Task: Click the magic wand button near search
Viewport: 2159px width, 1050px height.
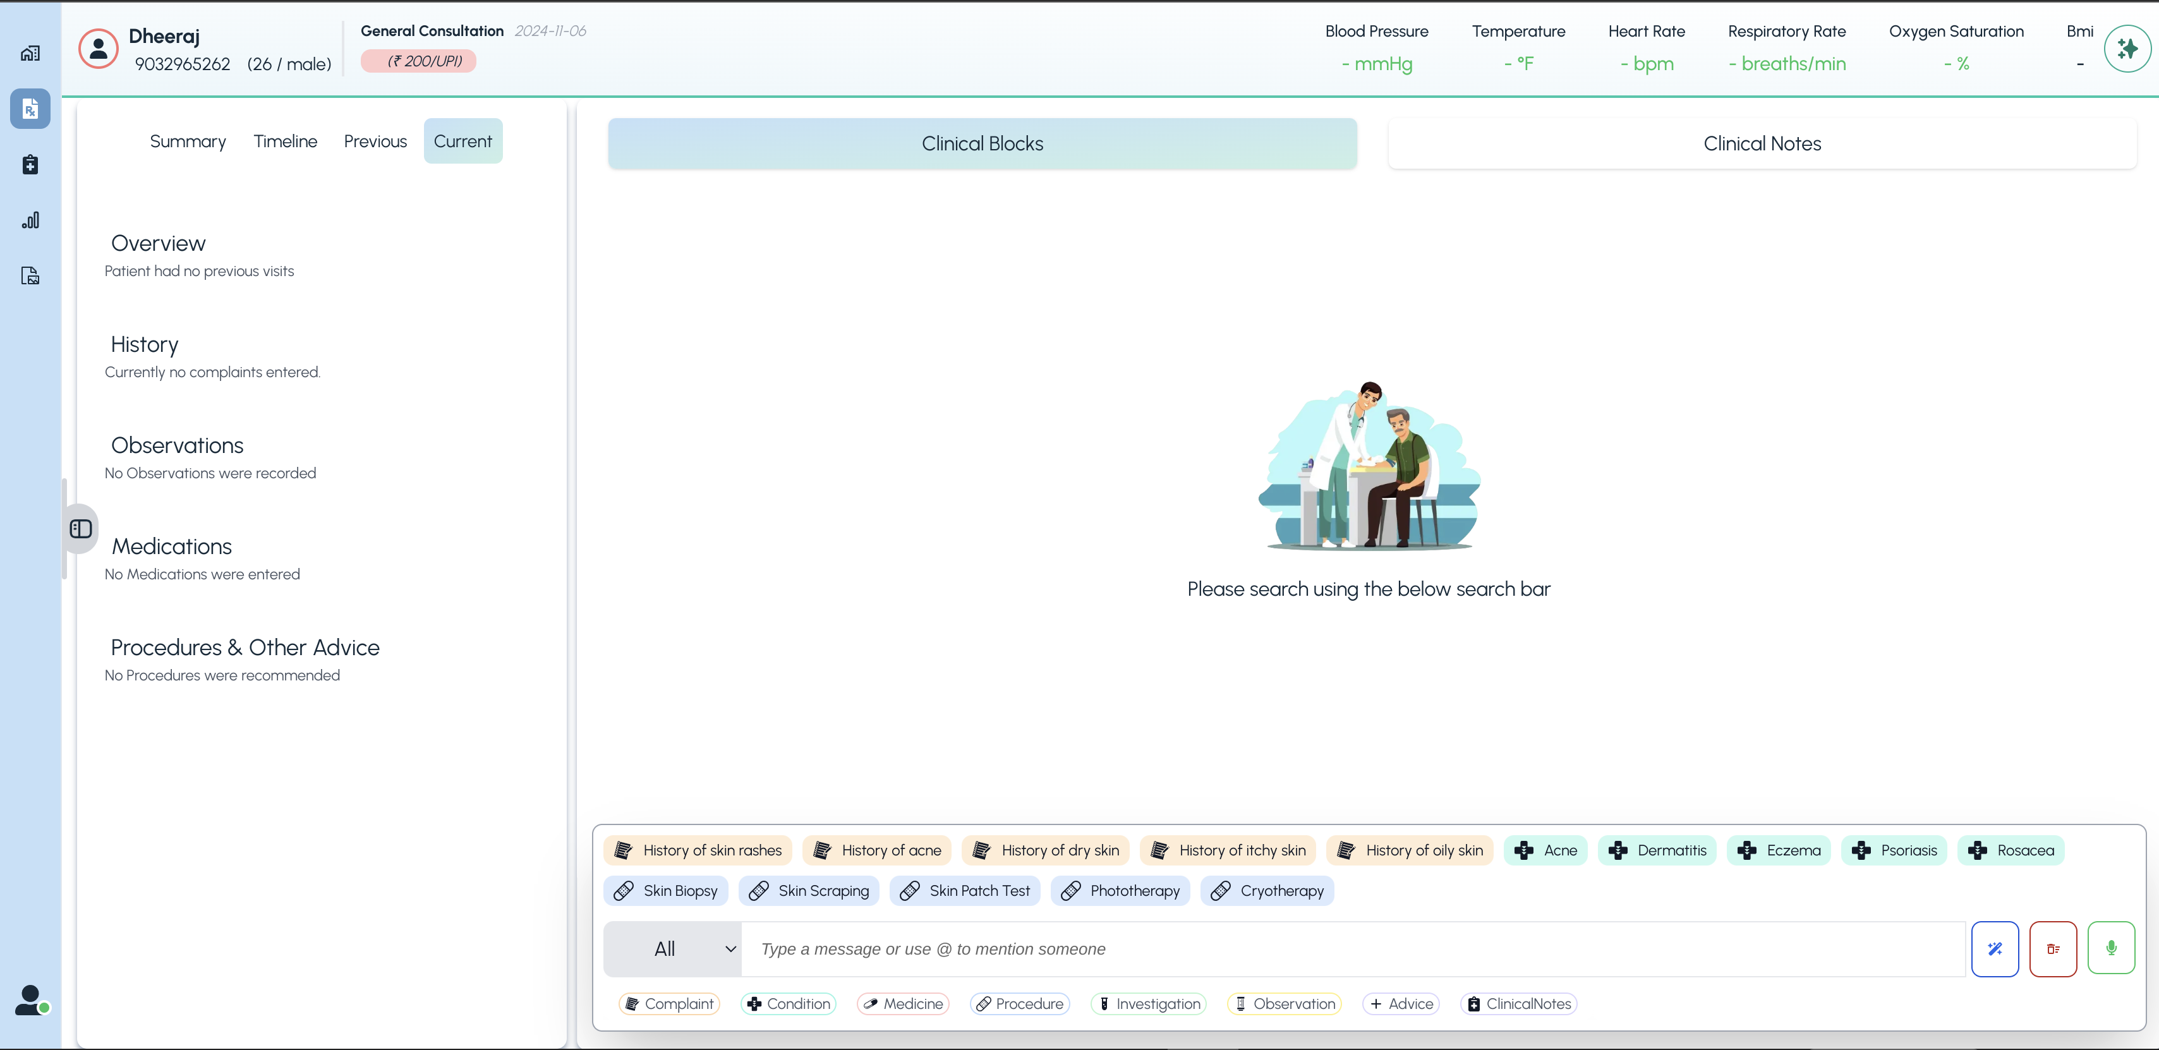Action: [x=1995, y=949]
